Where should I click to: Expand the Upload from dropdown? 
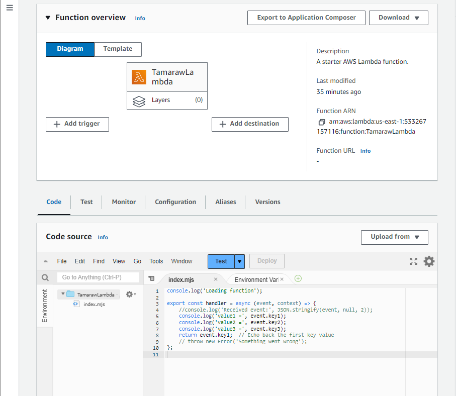394,237
